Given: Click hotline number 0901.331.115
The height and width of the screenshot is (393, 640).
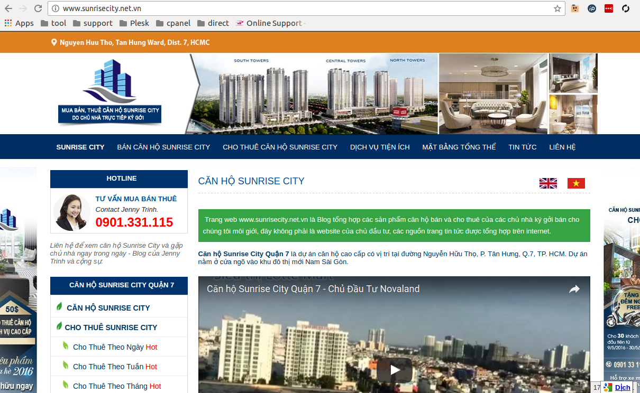Looking at the screenshot, I should 134,222.
